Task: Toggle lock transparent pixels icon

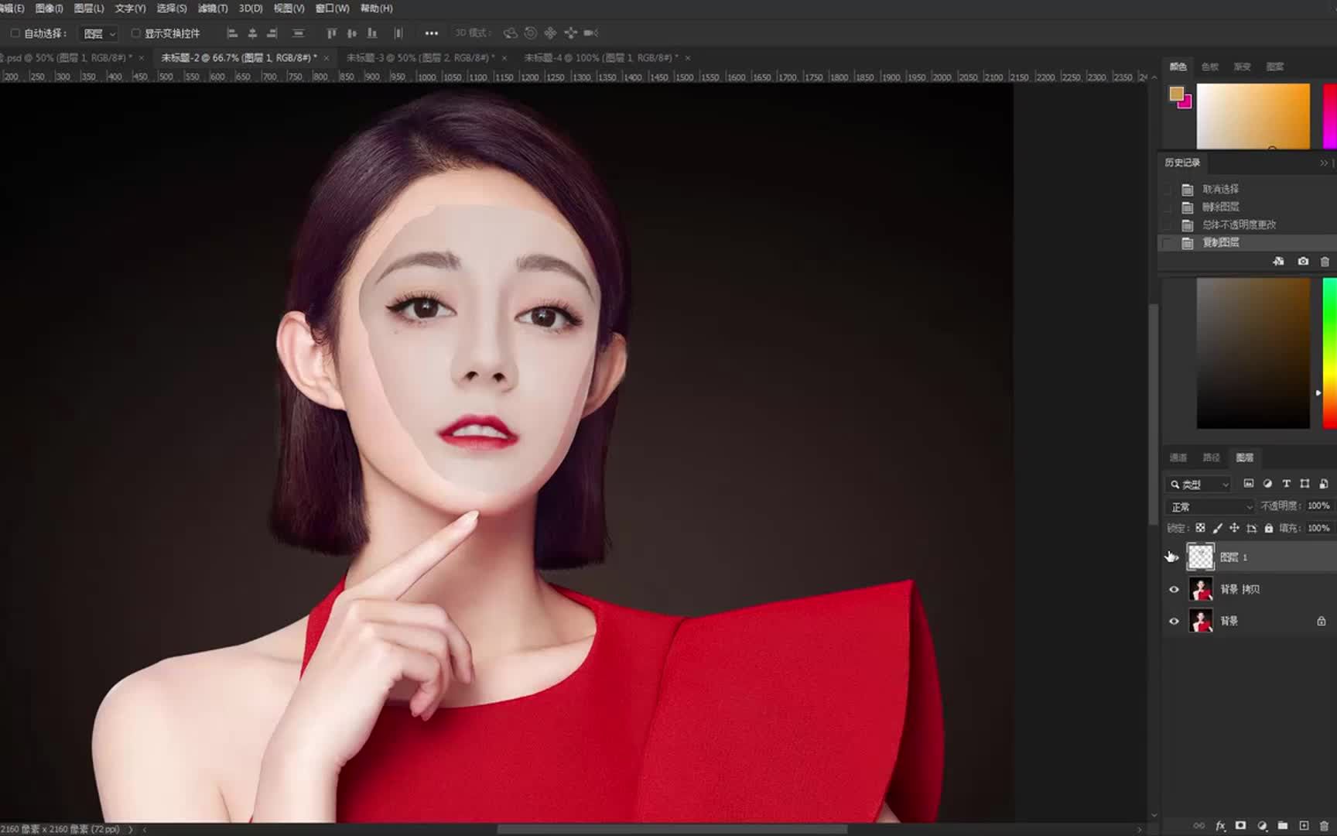Action: (x=1200, y=528)
